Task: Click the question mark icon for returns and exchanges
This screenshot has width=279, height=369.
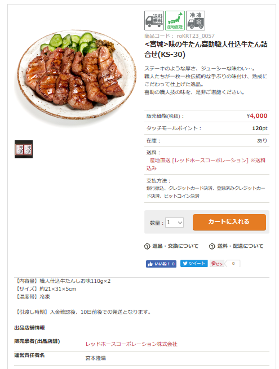Action: tap(147, 246)
